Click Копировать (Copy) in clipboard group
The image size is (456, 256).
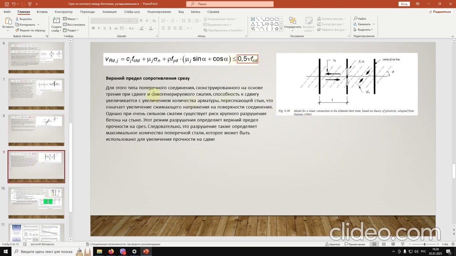[26, 25]
